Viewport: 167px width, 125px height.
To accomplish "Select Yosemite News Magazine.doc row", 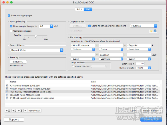I will pyautogui.click(x=83, y=95).
